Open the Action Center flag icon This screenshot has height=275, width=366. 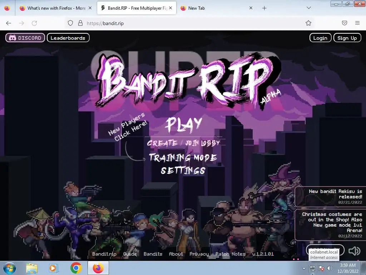(321, 268)
